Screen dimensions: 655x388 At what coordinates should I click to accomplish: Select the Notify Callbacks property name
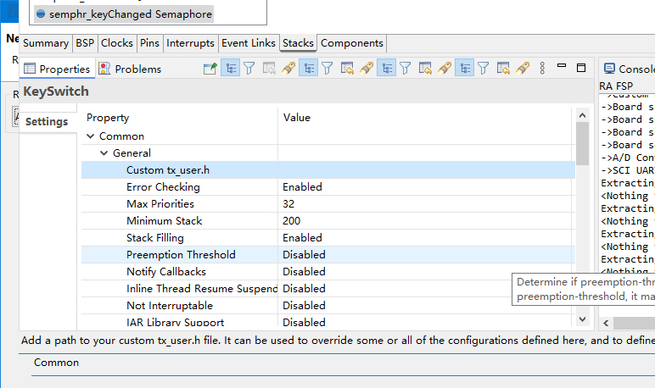pos(166,272)
